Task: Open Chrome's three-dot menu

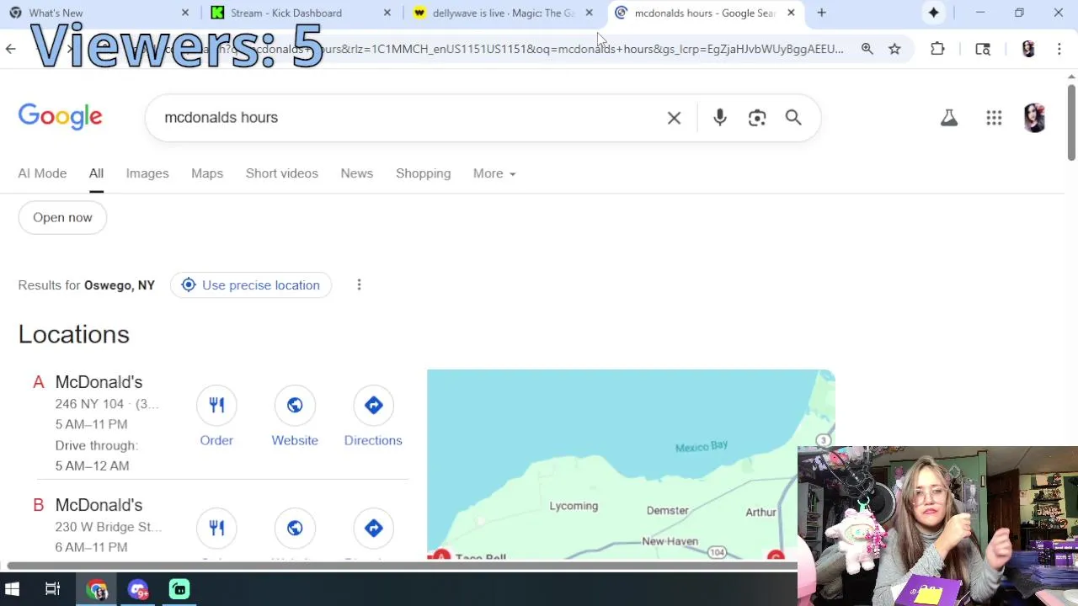Action: tap(1059, 49)
